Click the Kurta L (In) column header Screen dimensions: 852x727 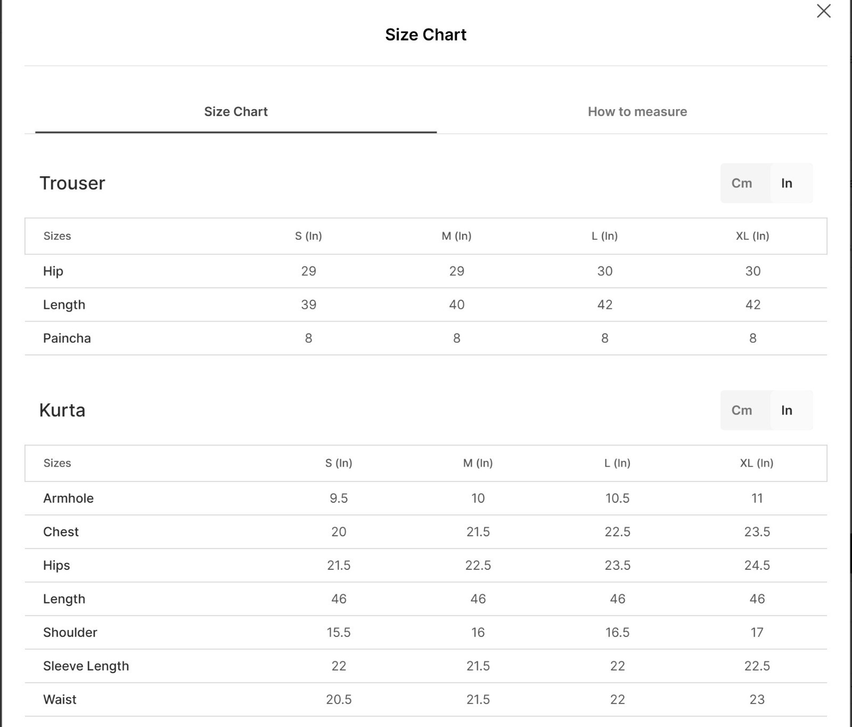tap(617, 463)
